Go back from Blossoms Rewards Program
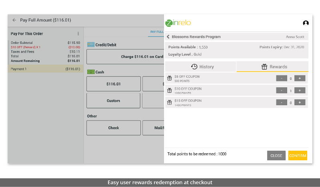 [168, 37]
